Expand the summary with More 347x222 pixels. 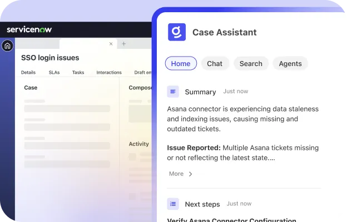coord(176,174)
